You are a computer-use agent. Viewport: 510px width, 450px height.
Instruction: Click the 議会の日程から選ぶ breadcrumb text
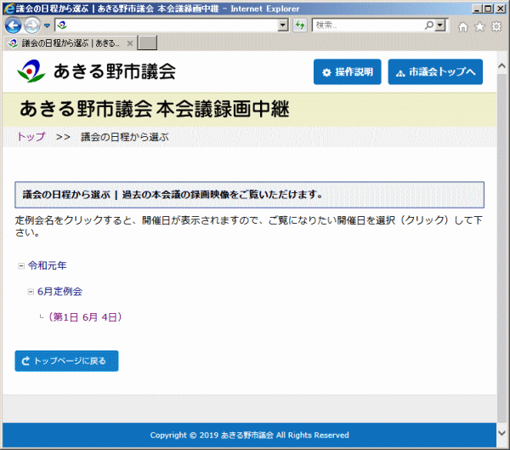coord(125,137)
